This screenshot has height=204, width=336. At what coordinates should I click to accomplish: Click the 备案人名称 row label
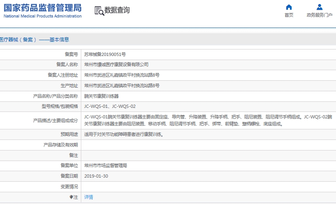click(67, 64)
